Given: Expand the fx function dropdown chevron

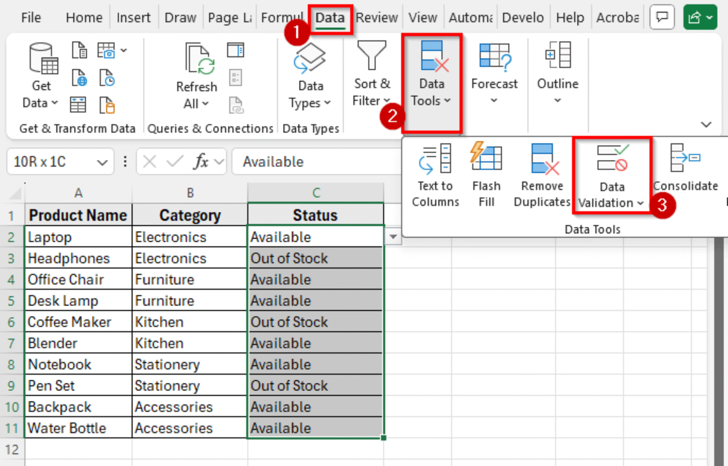Looking at the screenshot, I should [220, 162].
